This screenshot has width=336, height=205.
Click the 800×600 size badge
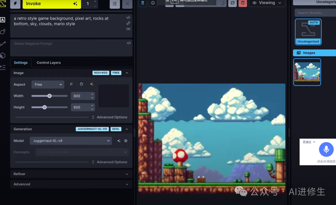pos(101,73)
